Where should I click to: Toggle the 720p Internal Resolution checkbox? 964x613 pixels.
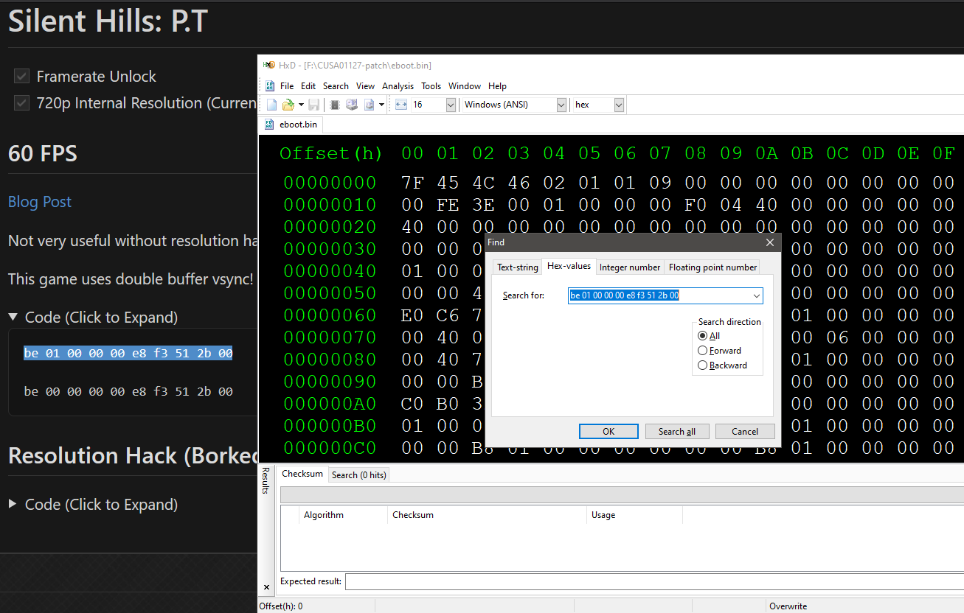(x=22, y=102)
